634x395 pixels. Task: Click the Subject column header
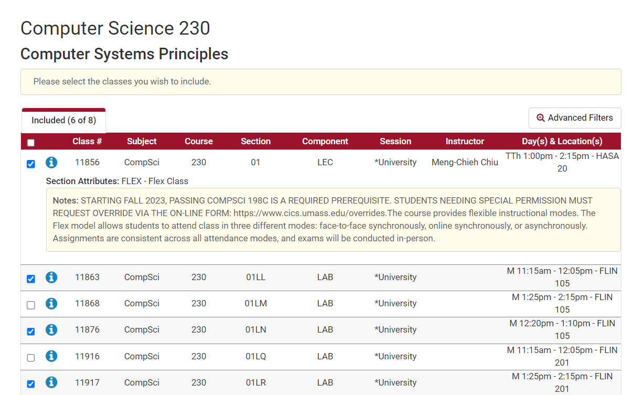tap(142, 141)
